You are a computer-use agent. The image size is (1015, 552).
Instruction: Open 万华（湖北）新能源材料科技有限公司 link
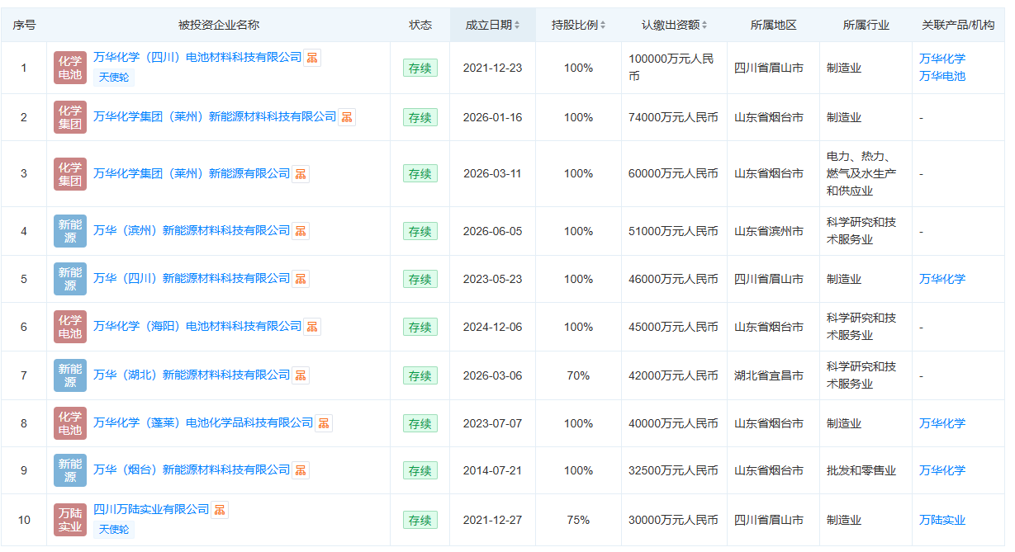pyautogui.click(x=192, y=375)
